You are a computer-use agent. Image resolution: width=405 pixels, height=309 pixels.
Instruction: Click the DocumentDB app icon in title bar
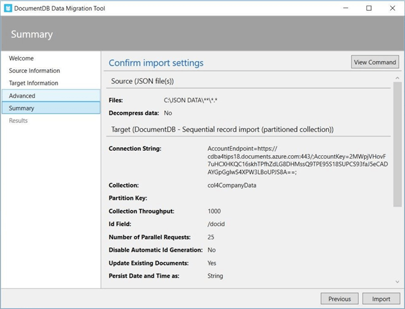click(8, 8)
